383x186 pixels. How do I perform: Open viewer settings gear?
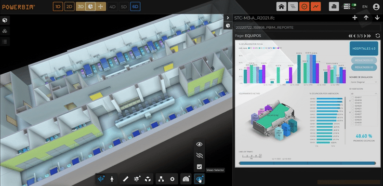(x=172, y=179)
